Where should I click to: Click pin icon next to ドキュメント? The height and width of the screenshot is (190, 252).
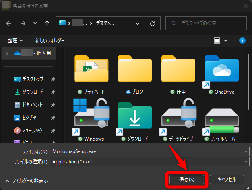pyautogui.click(x=53, y=105)
